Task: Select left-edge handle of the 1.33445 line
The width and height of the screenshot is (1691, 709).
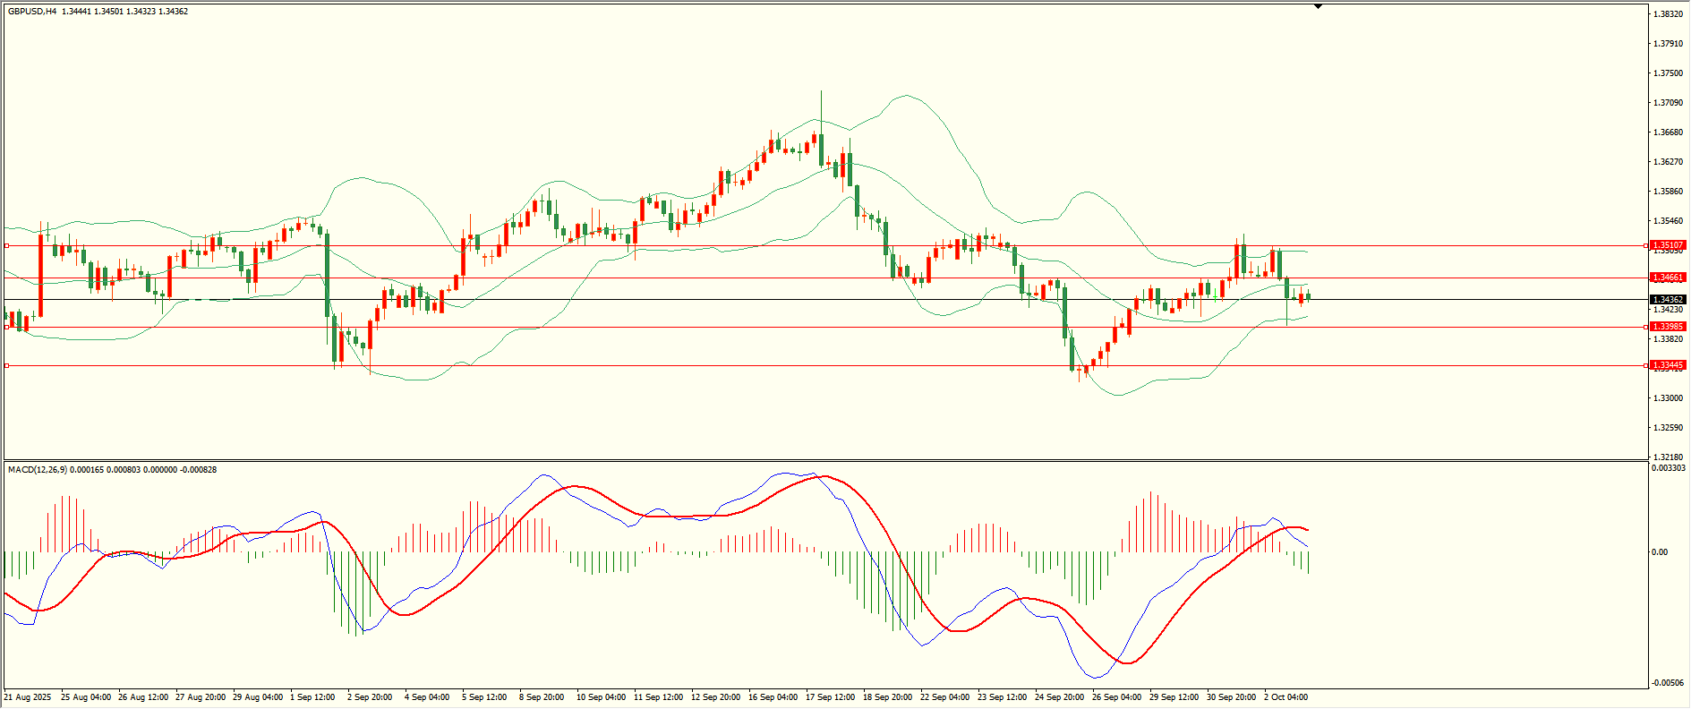Action: click(7, 365)
